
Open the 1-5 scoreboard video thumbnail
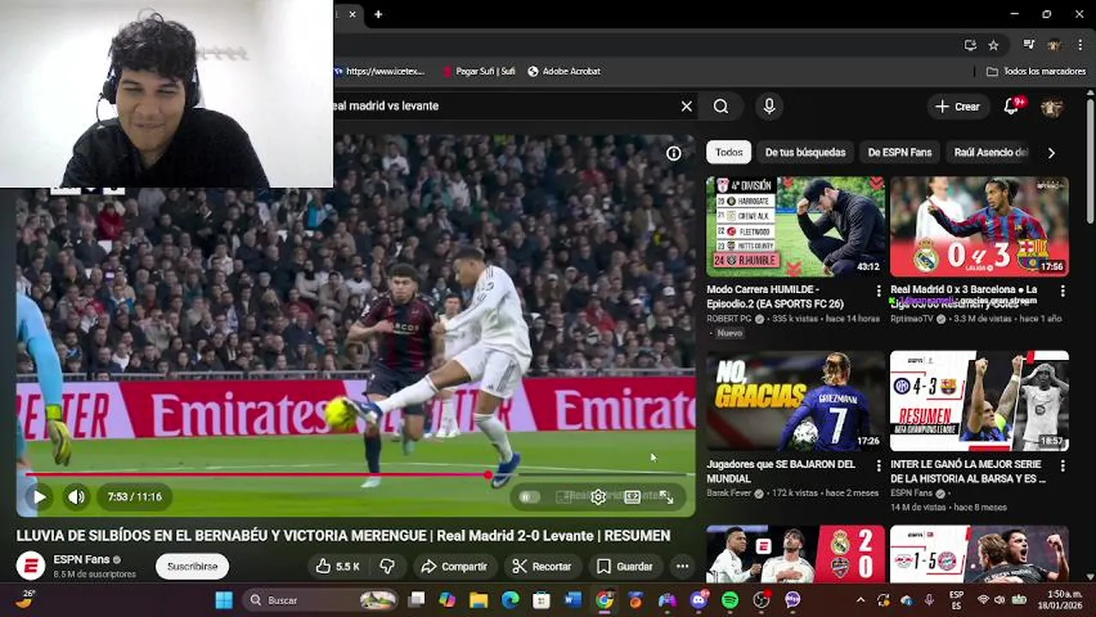(979, 554)
